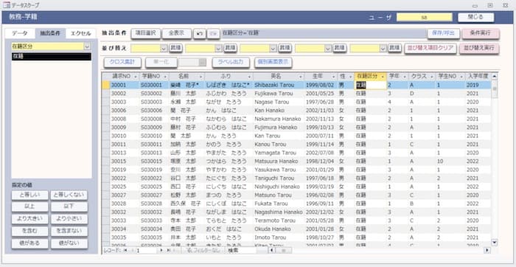Open the 学籍NO column filter arrow
The height and width of the screenshot is (267, 516).
(x=164, y=77)
